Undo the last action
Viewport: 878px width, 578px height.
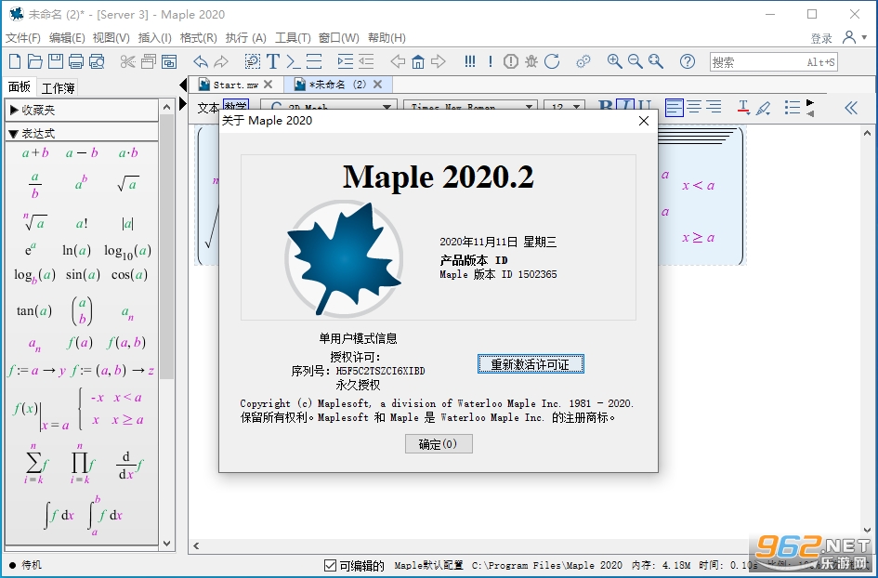[x=200, y=61]
